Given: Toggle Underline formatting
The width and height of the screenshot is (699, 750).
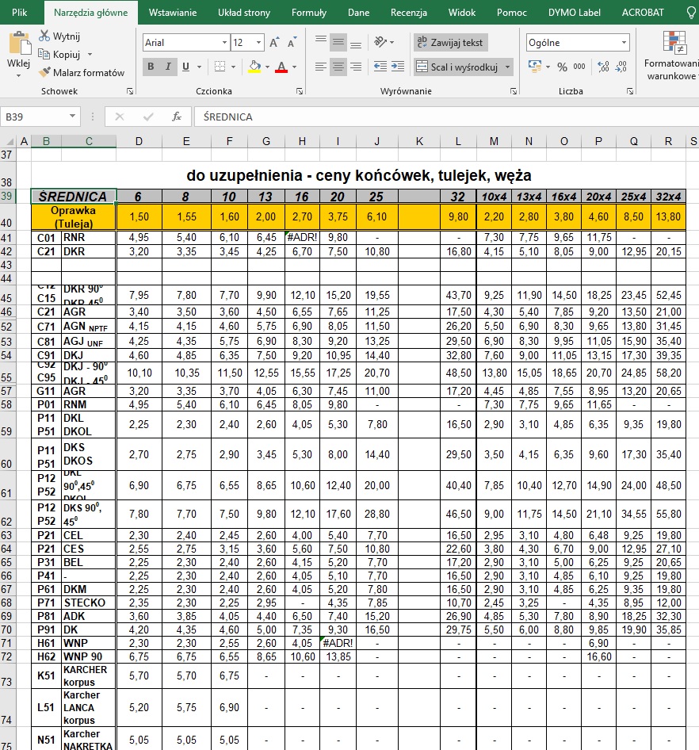Looking at the screenshot, I should coord(185,67).
